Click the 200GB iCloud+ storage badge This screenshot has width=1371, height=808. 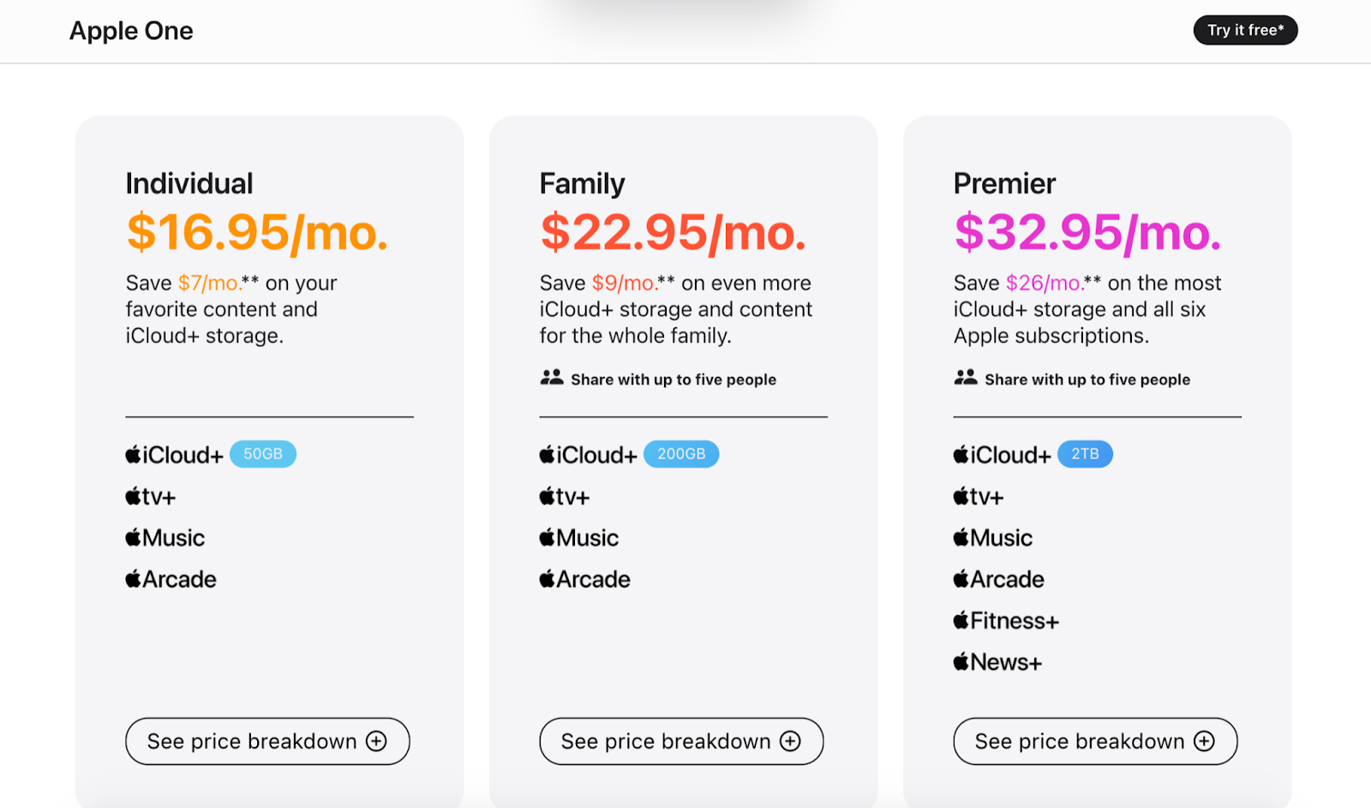coord(681,454)
